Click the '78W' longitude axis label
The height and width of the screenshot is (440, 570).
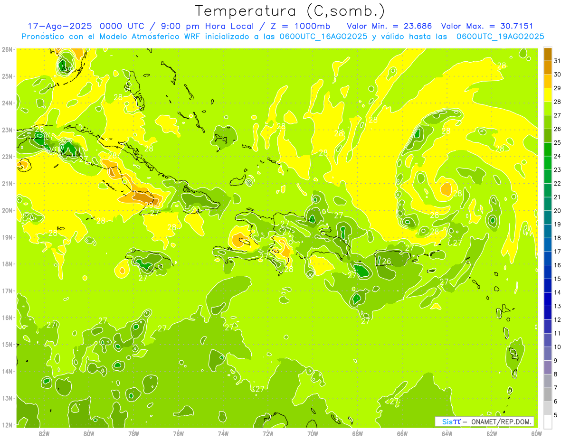click(133, 433)
